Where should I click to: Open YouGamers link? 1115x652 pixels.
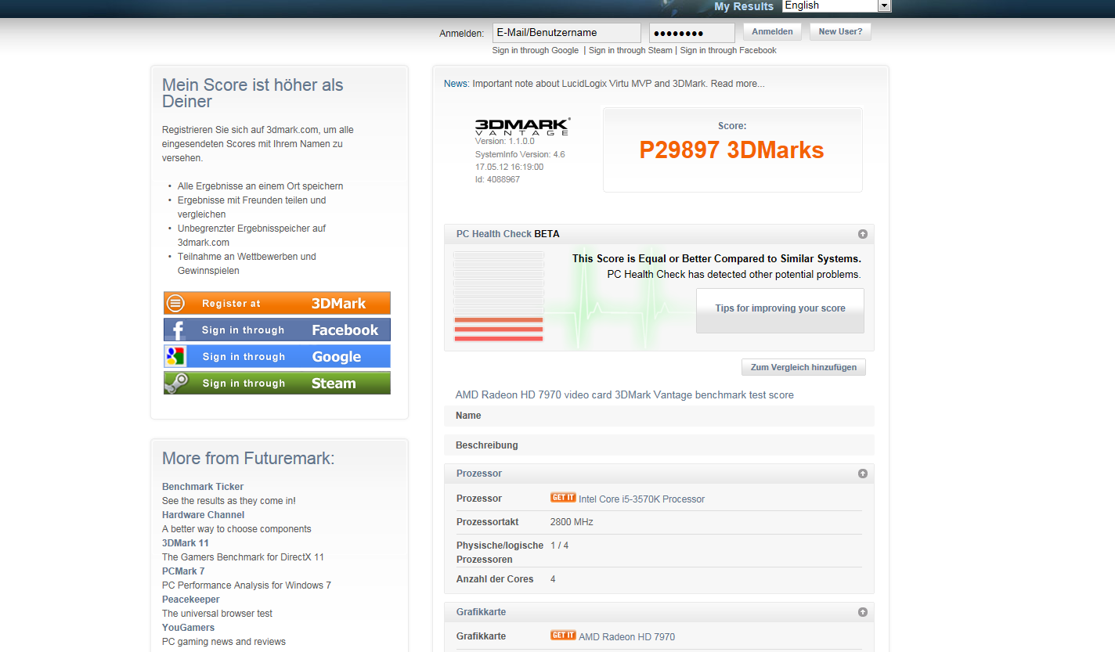pyautogui.click(x=188, y=628)
